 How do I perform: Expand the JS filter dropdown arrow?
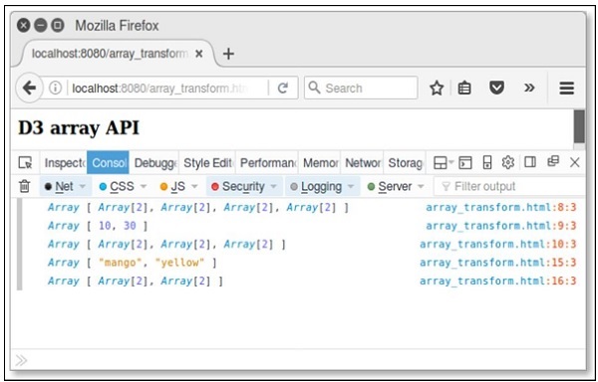tap(194, 186)
